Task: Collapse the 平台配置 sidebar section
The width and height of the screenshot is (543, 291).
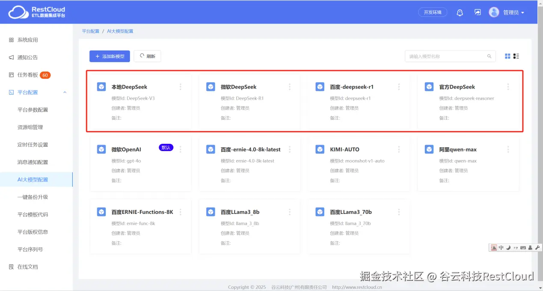Action: pos(65,92)
